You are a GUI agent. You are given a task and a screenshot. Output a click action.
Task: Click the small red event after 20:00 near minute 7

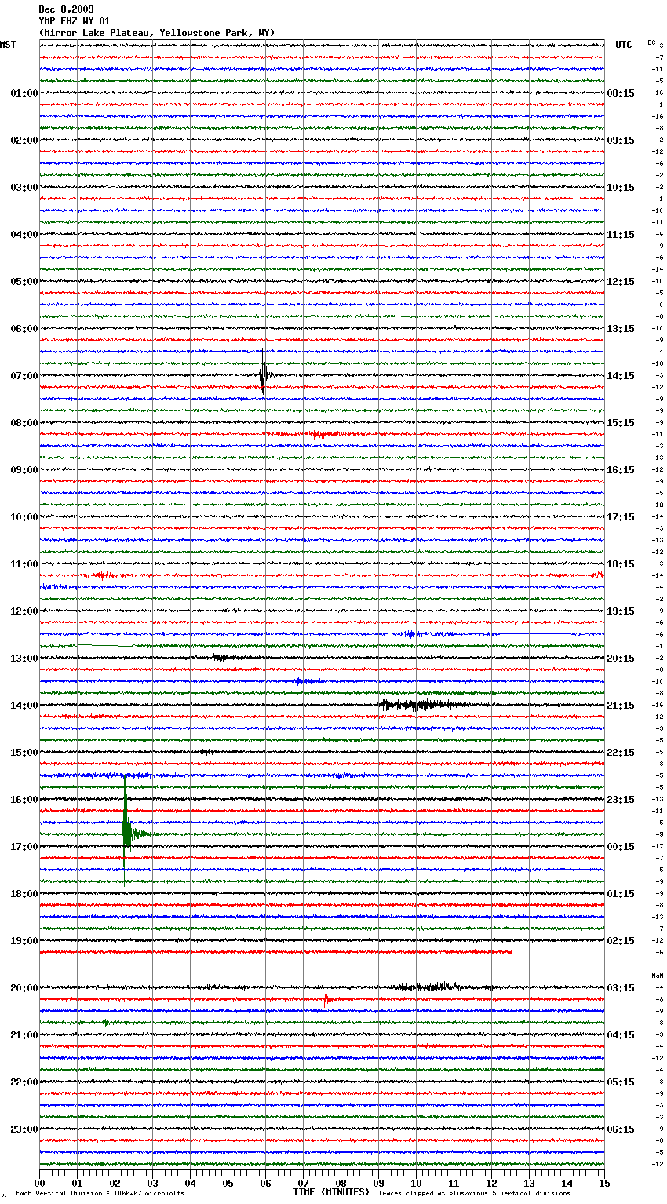click(x=328, y=999)
